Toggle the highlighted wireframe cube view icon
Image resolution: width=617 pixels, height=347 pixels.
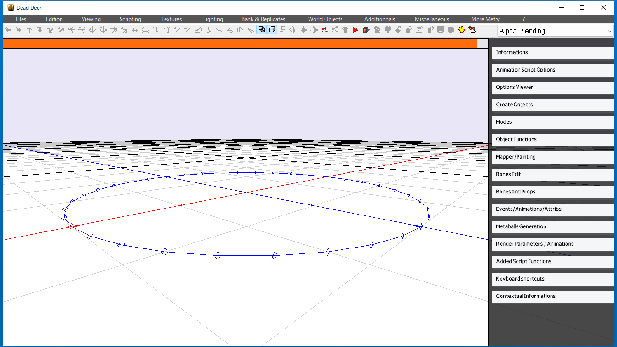262,30
